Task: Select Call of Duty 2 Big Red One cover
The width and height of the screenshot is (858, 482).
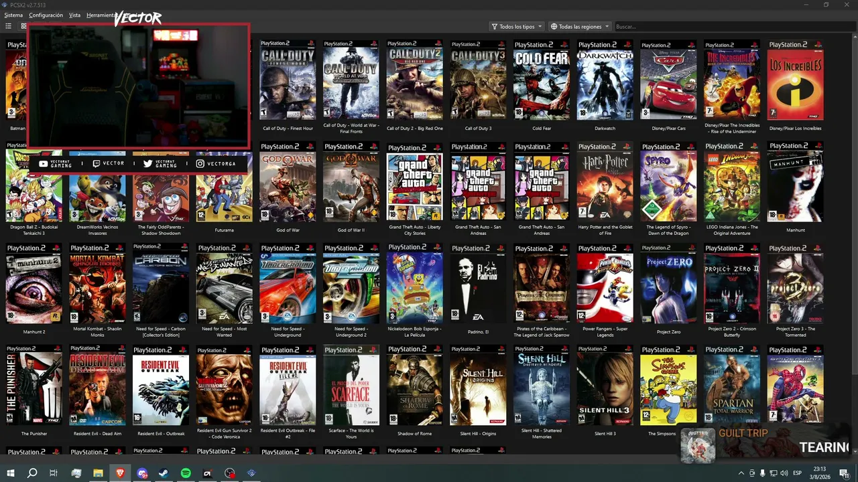Action: pos(415,80)
